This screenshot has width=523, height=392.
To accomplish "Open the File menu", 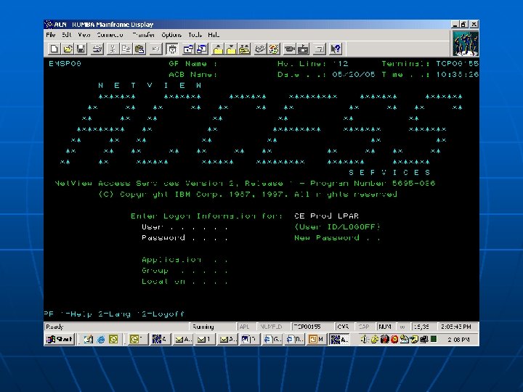I will 51,35.
